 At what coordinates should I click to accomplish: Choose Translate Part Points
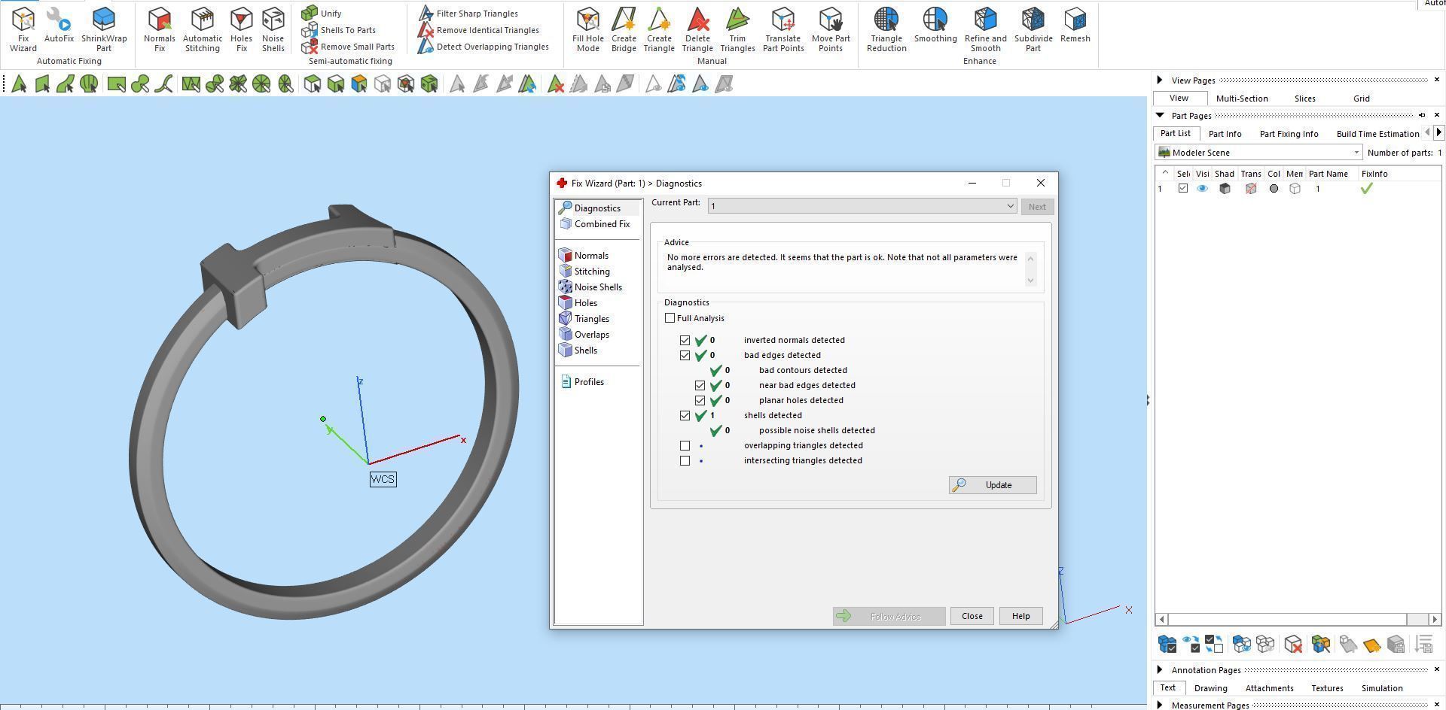pos(783,30)
